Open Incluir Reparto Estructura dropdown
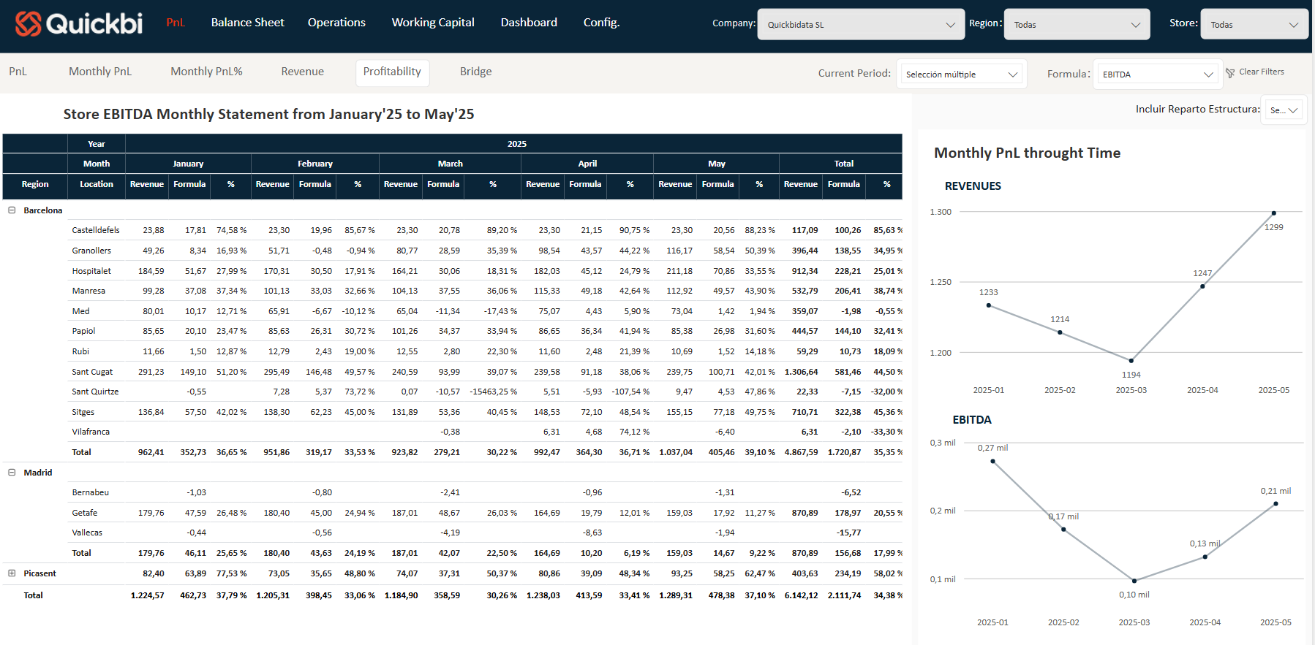 click(1284, 110)
